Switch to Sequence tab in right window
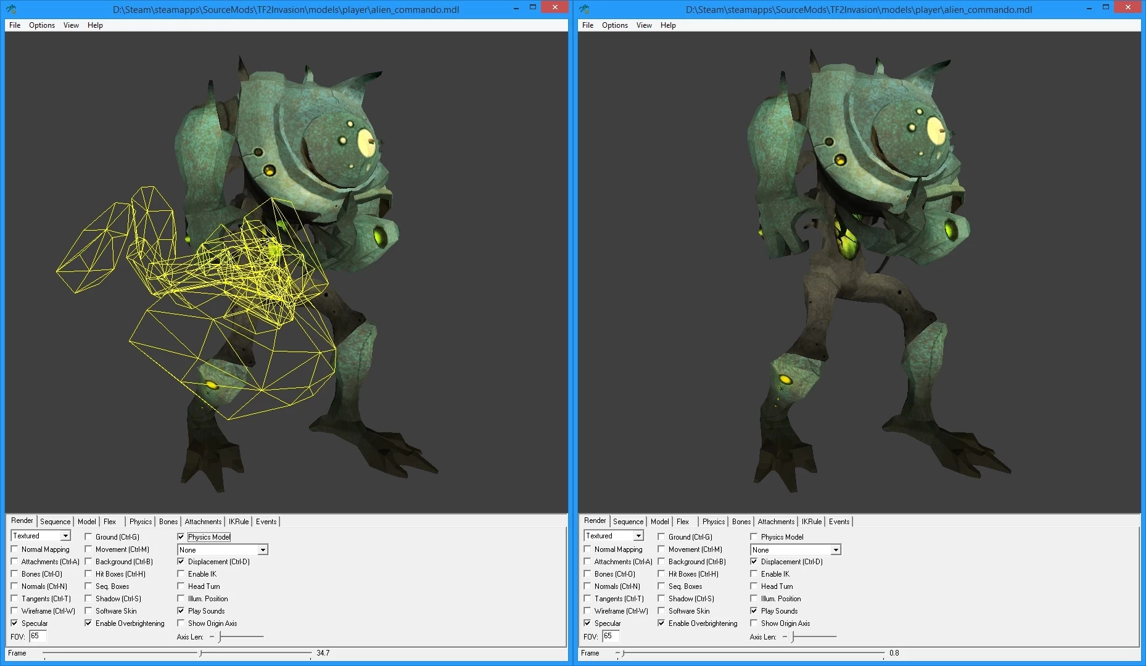 [x=628, y=522]
